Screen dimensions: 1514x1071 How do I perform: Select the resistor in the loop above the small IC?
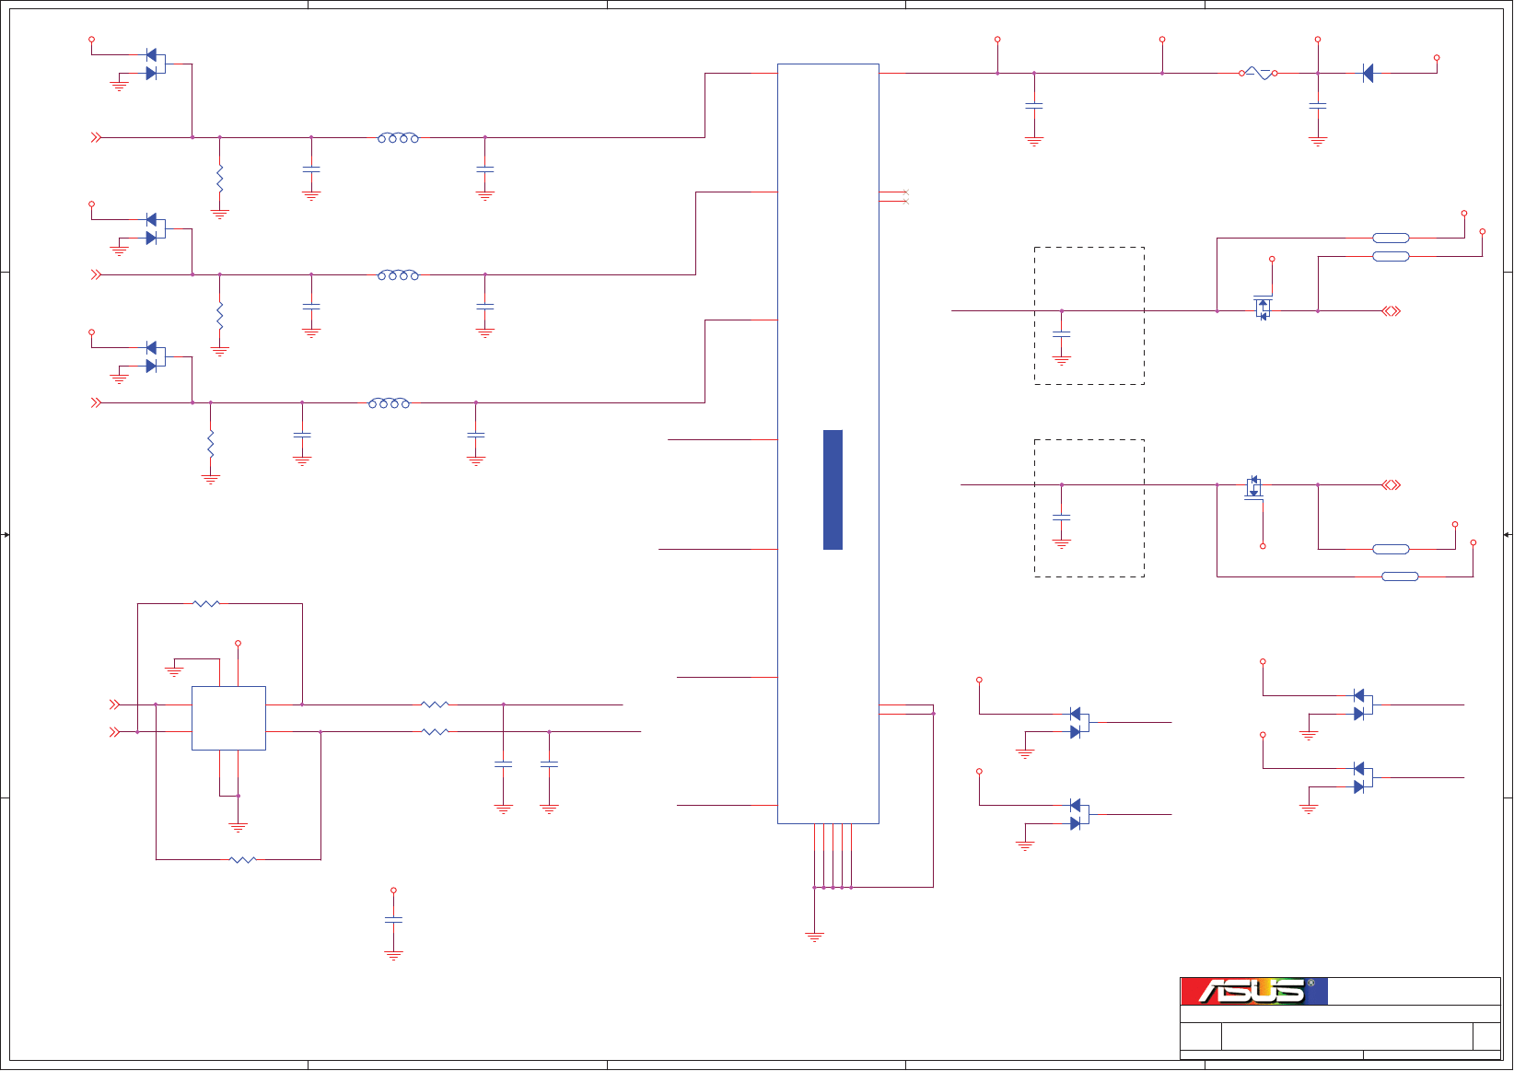tap(206, 604)
